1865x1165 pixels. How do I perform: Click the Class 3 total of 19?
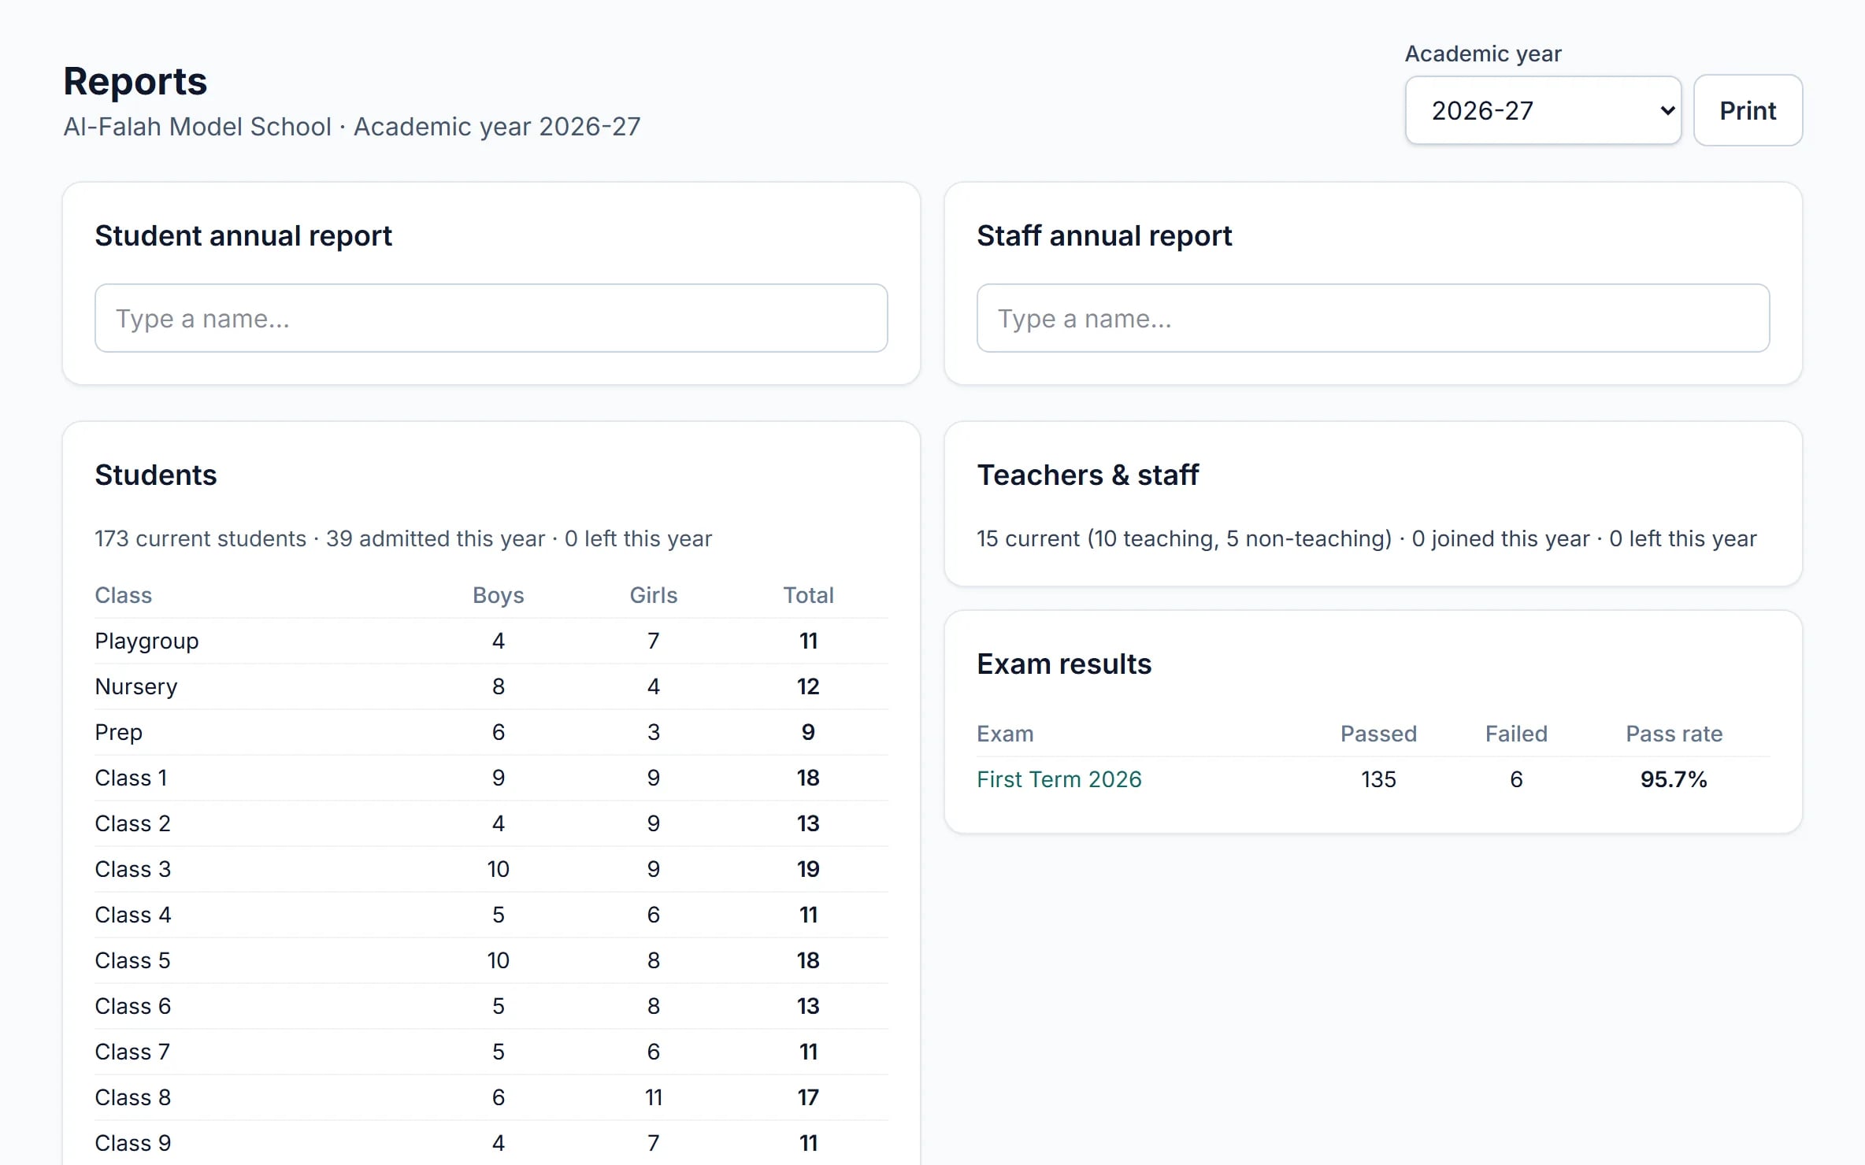pyautogui.click(x=808, y=869)
